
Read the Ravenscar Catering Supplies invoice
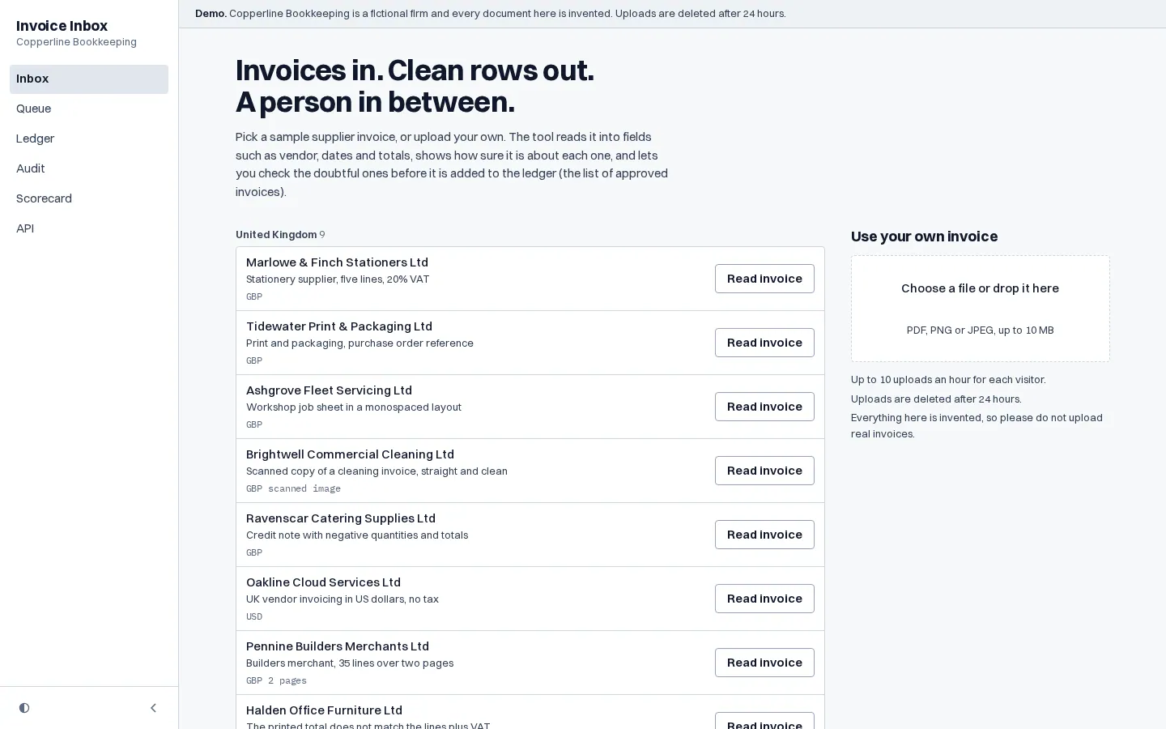(764, 535)
